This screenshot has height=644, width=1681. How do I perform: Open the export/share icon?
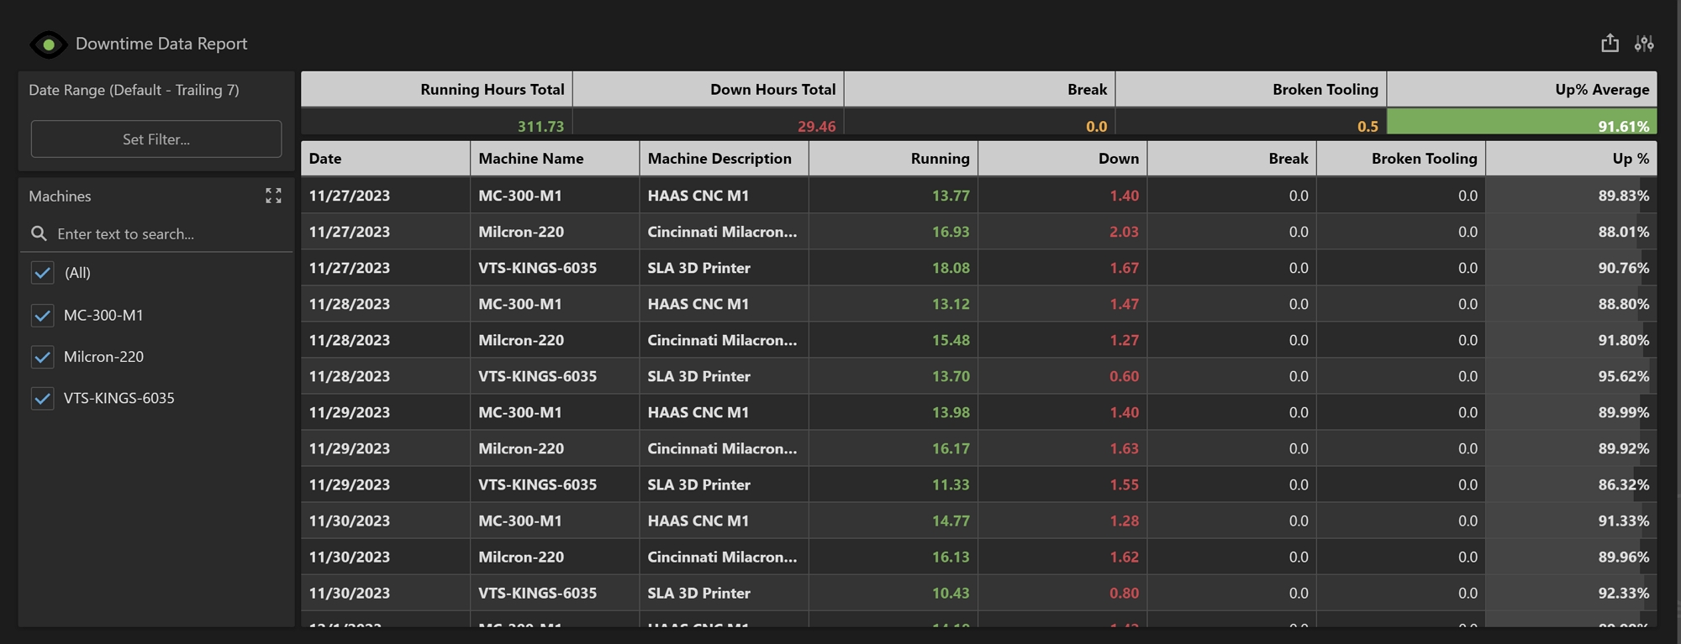coord(1610,43)
